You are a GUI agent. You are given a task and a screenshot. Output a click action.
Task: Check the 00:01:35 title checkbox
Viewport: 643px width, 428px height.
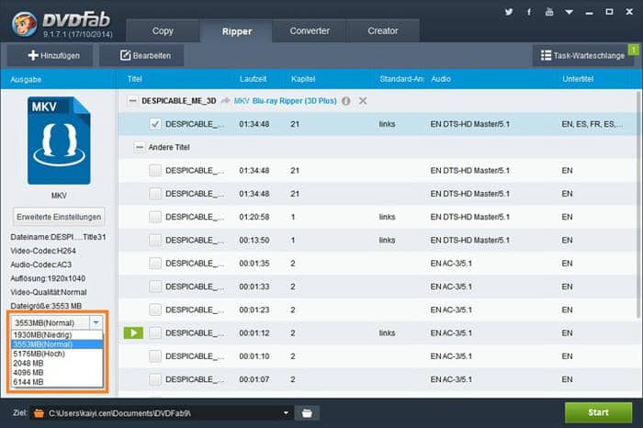154,264
